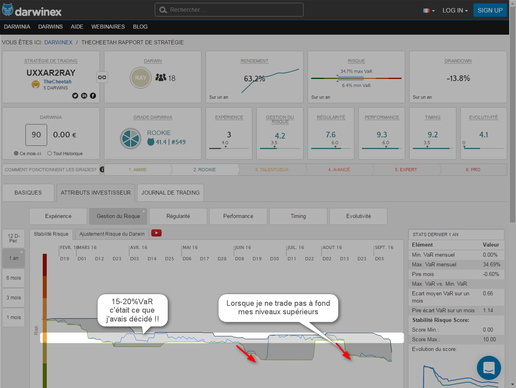The image size is (516, 388).
Task: Click the Facebook icon under TheCheetah
Action: (x=93, y=95)
